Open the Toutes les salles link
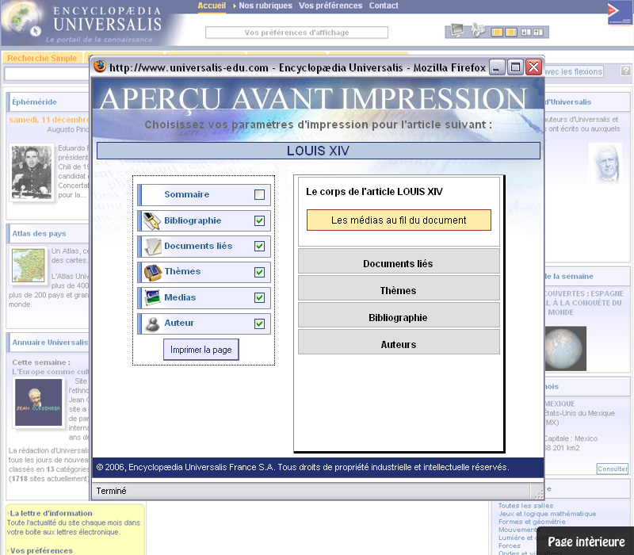This screenshot has width=634, height=555. click(525, 506)
